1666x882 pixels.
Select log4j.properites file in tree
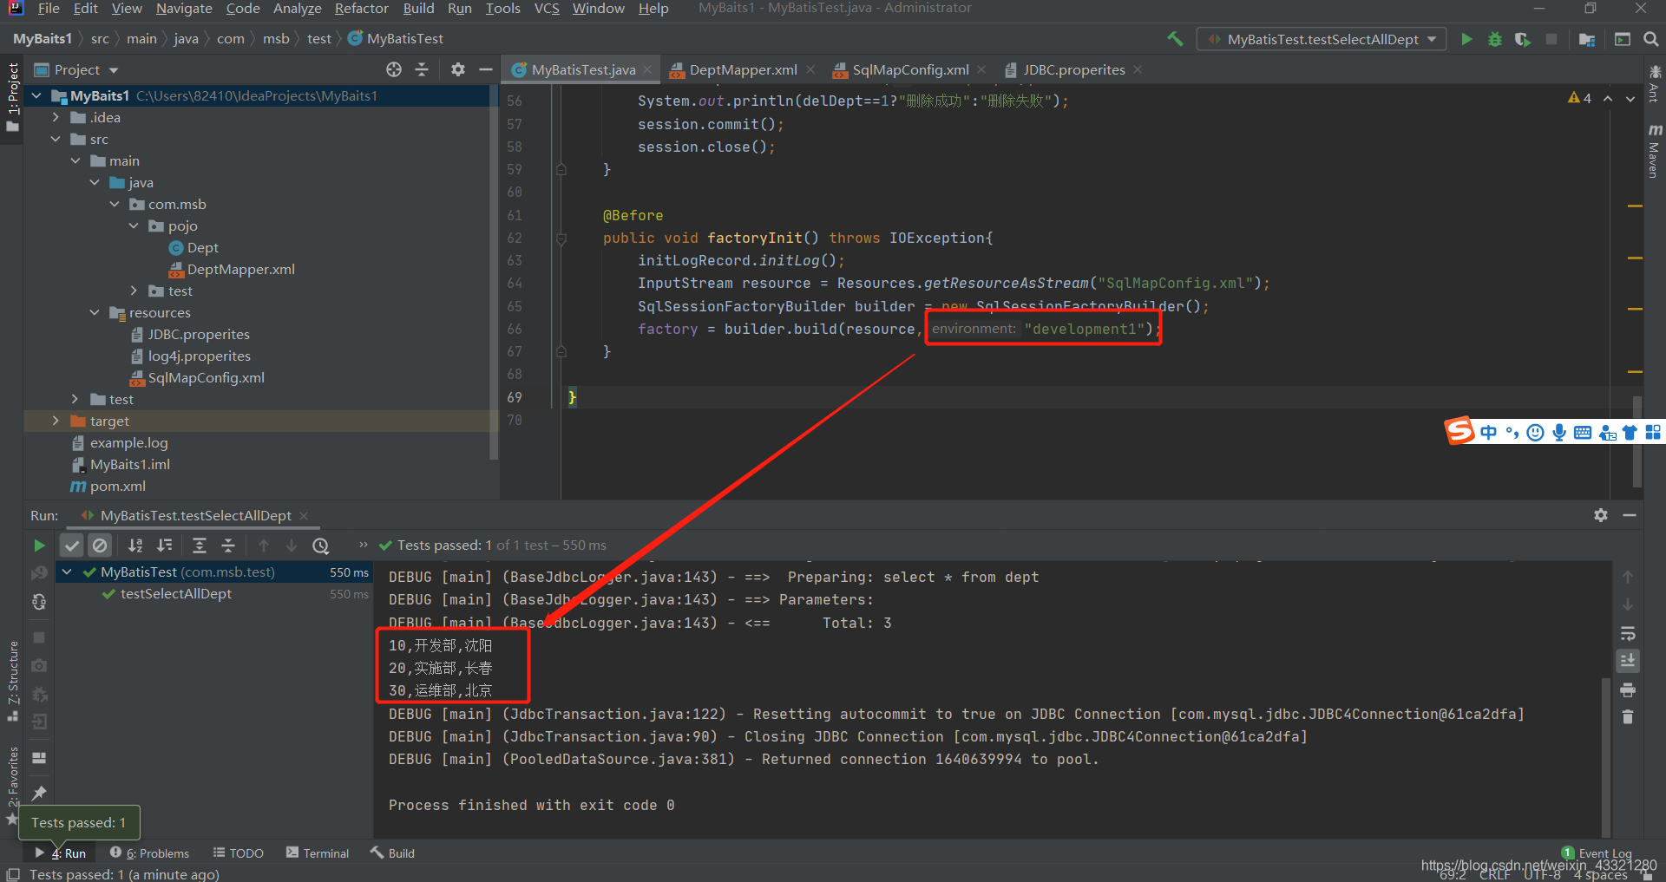click(x=199, y=356)
